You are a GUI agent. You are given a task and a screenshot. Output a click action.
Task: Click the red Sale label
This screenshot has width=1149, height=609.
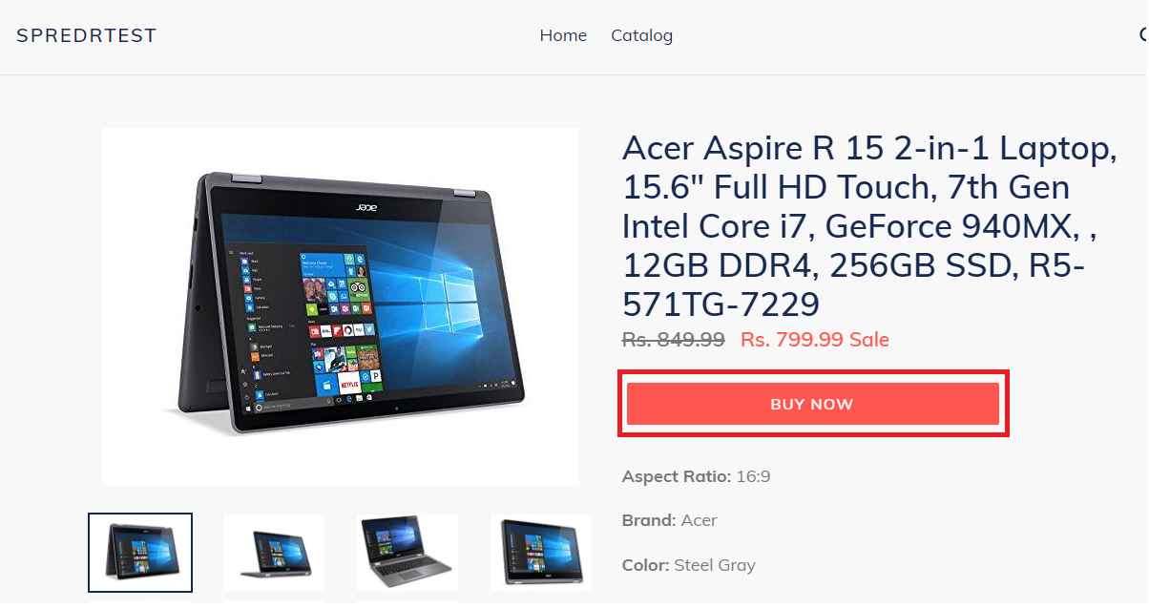[869, 339]
